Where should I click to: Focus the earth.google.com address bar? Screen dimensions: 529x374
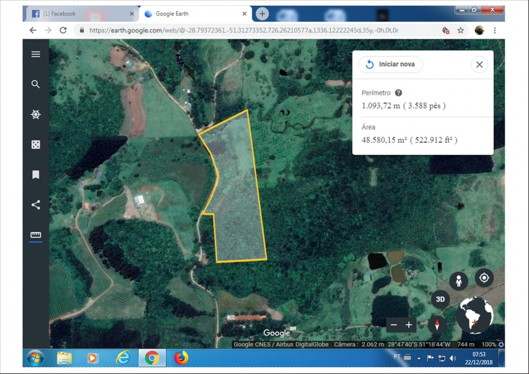point(244,30)
